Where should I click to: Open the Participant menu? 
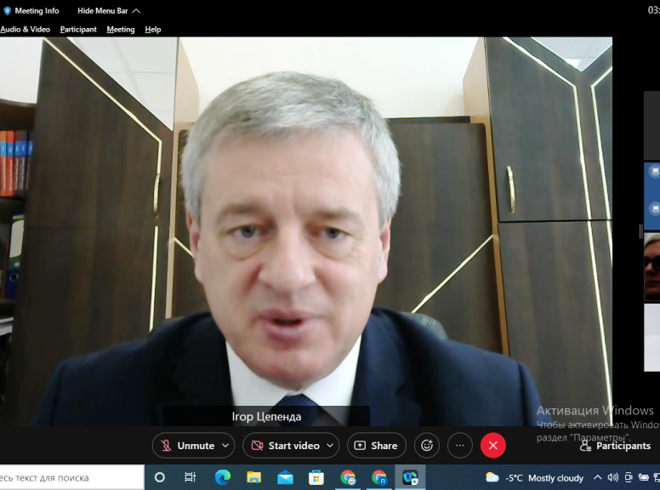tap(78, 30)
